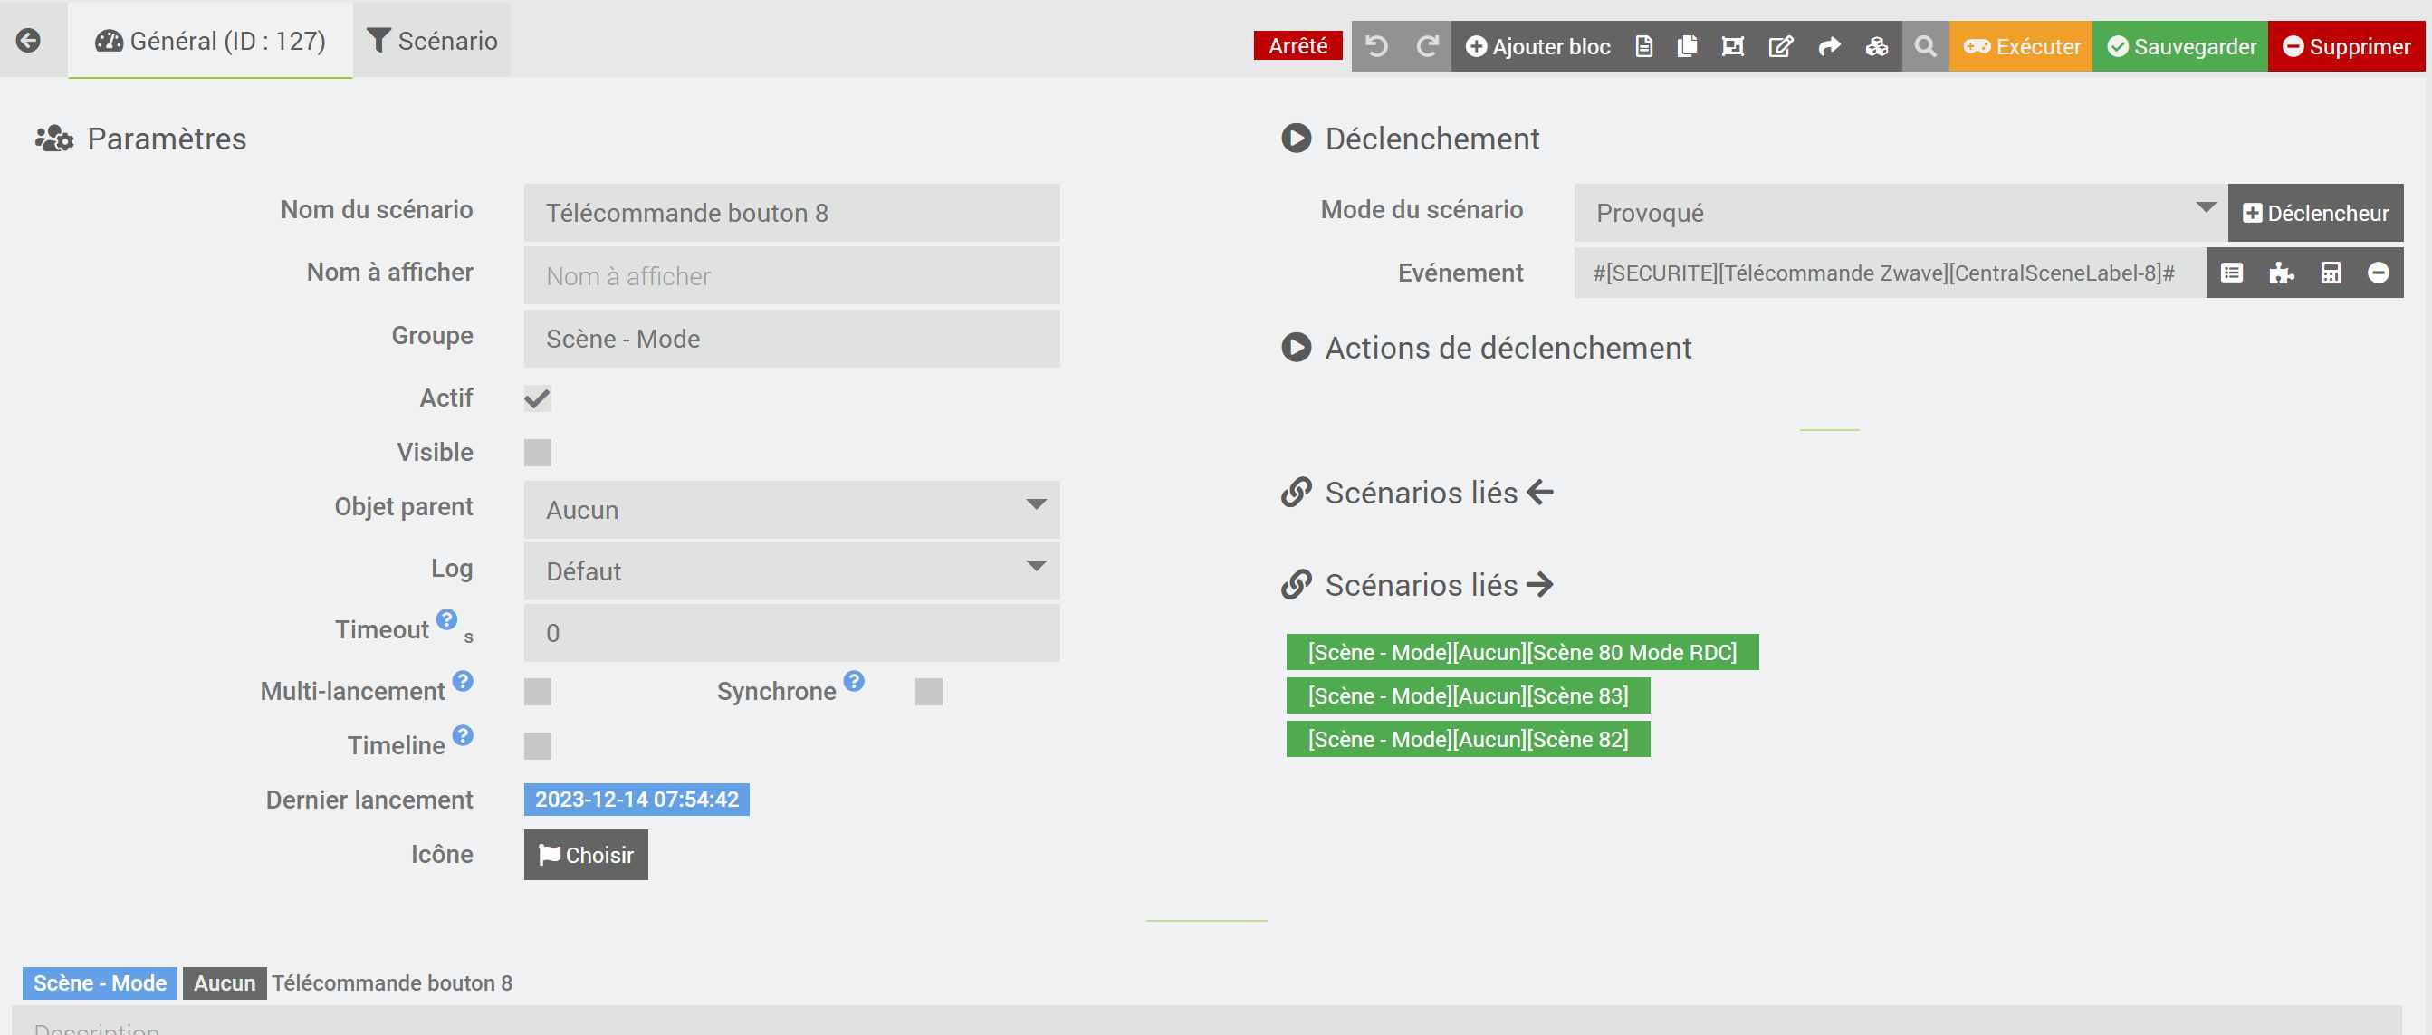The height and width of the screenshot is (1035, 2432).
Task: Click the undo icon in toolbar
Action: pos(1376,46)
